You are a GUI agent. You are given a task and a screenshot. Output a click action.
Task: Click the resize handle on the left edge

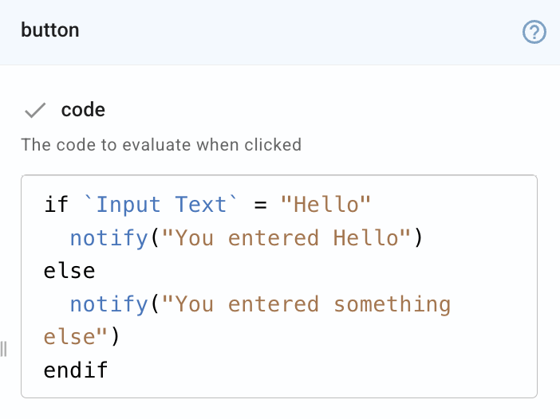(x=4, y=348)
